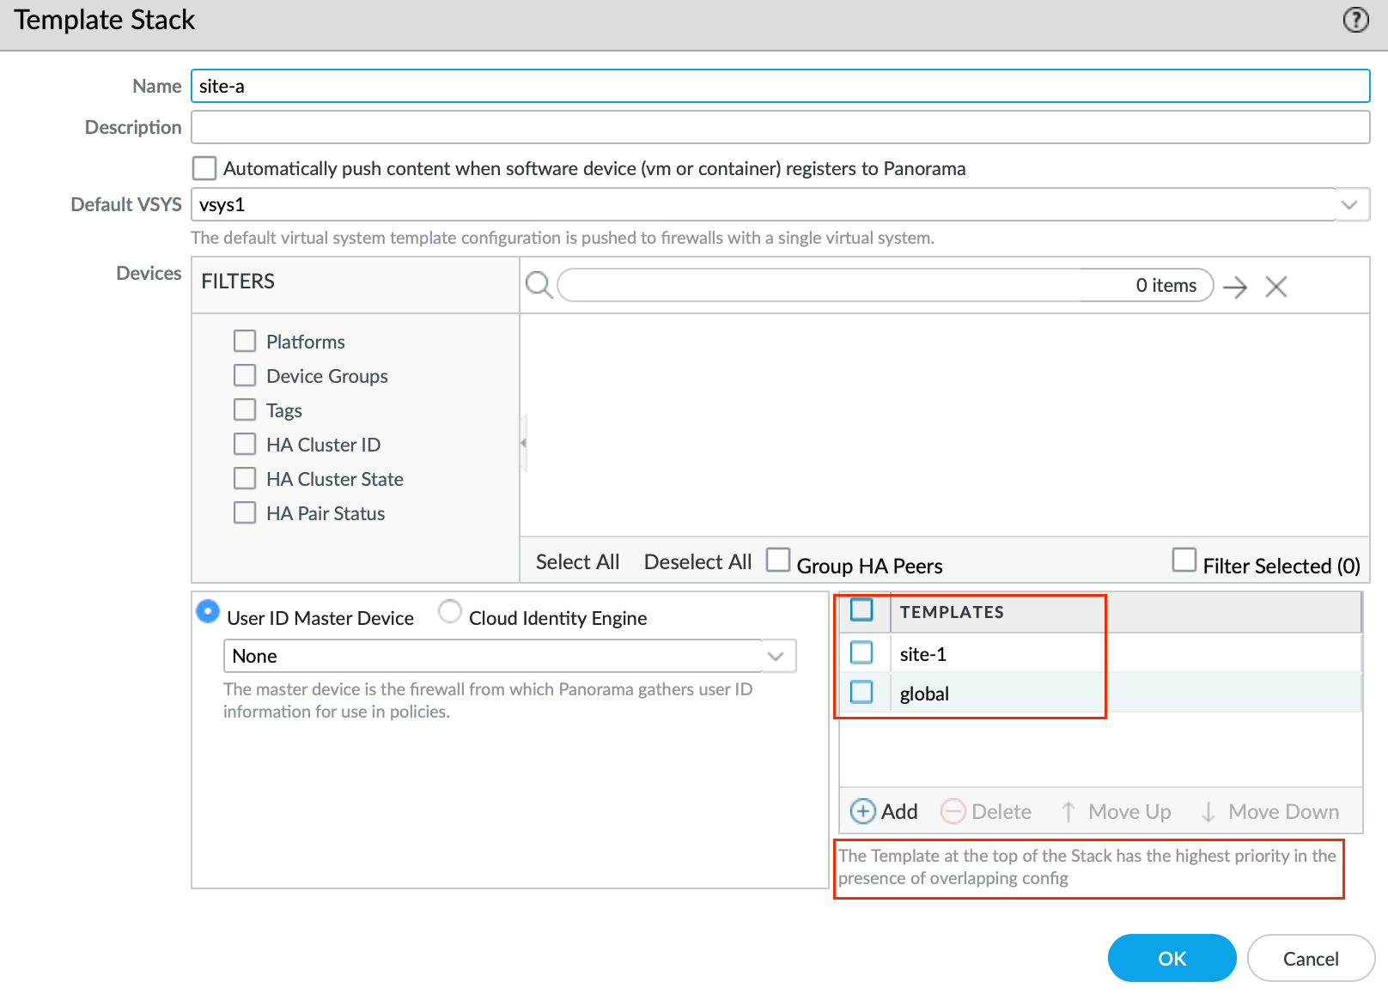1388x994 pixels.
Task: Collapse the filters panel with splitter arrow
Action: point(523,443)
